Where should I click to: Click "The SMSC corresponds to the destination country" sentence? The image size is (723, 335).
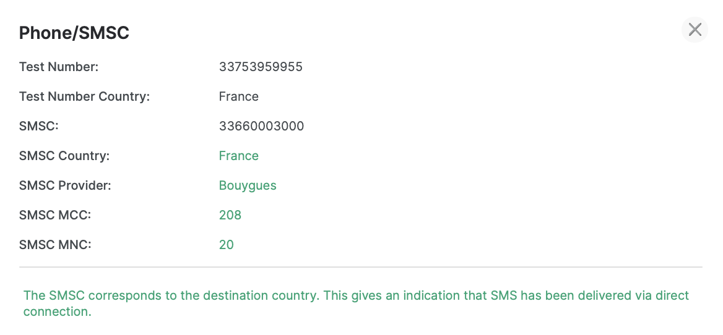(x=171, y=295)
